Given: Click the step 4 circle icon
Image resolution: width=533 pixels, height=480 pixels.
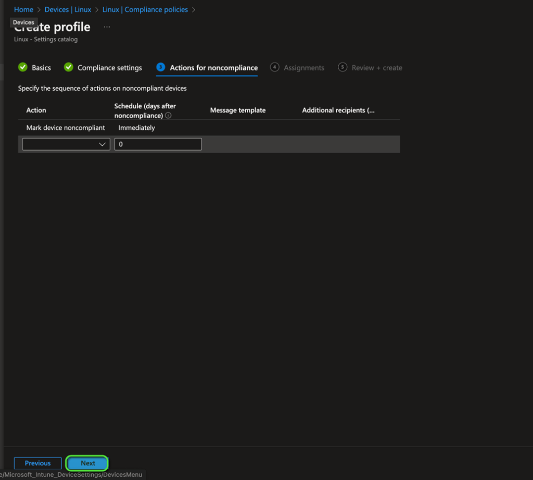Looking at the screenshot, I should pos(275,67).
